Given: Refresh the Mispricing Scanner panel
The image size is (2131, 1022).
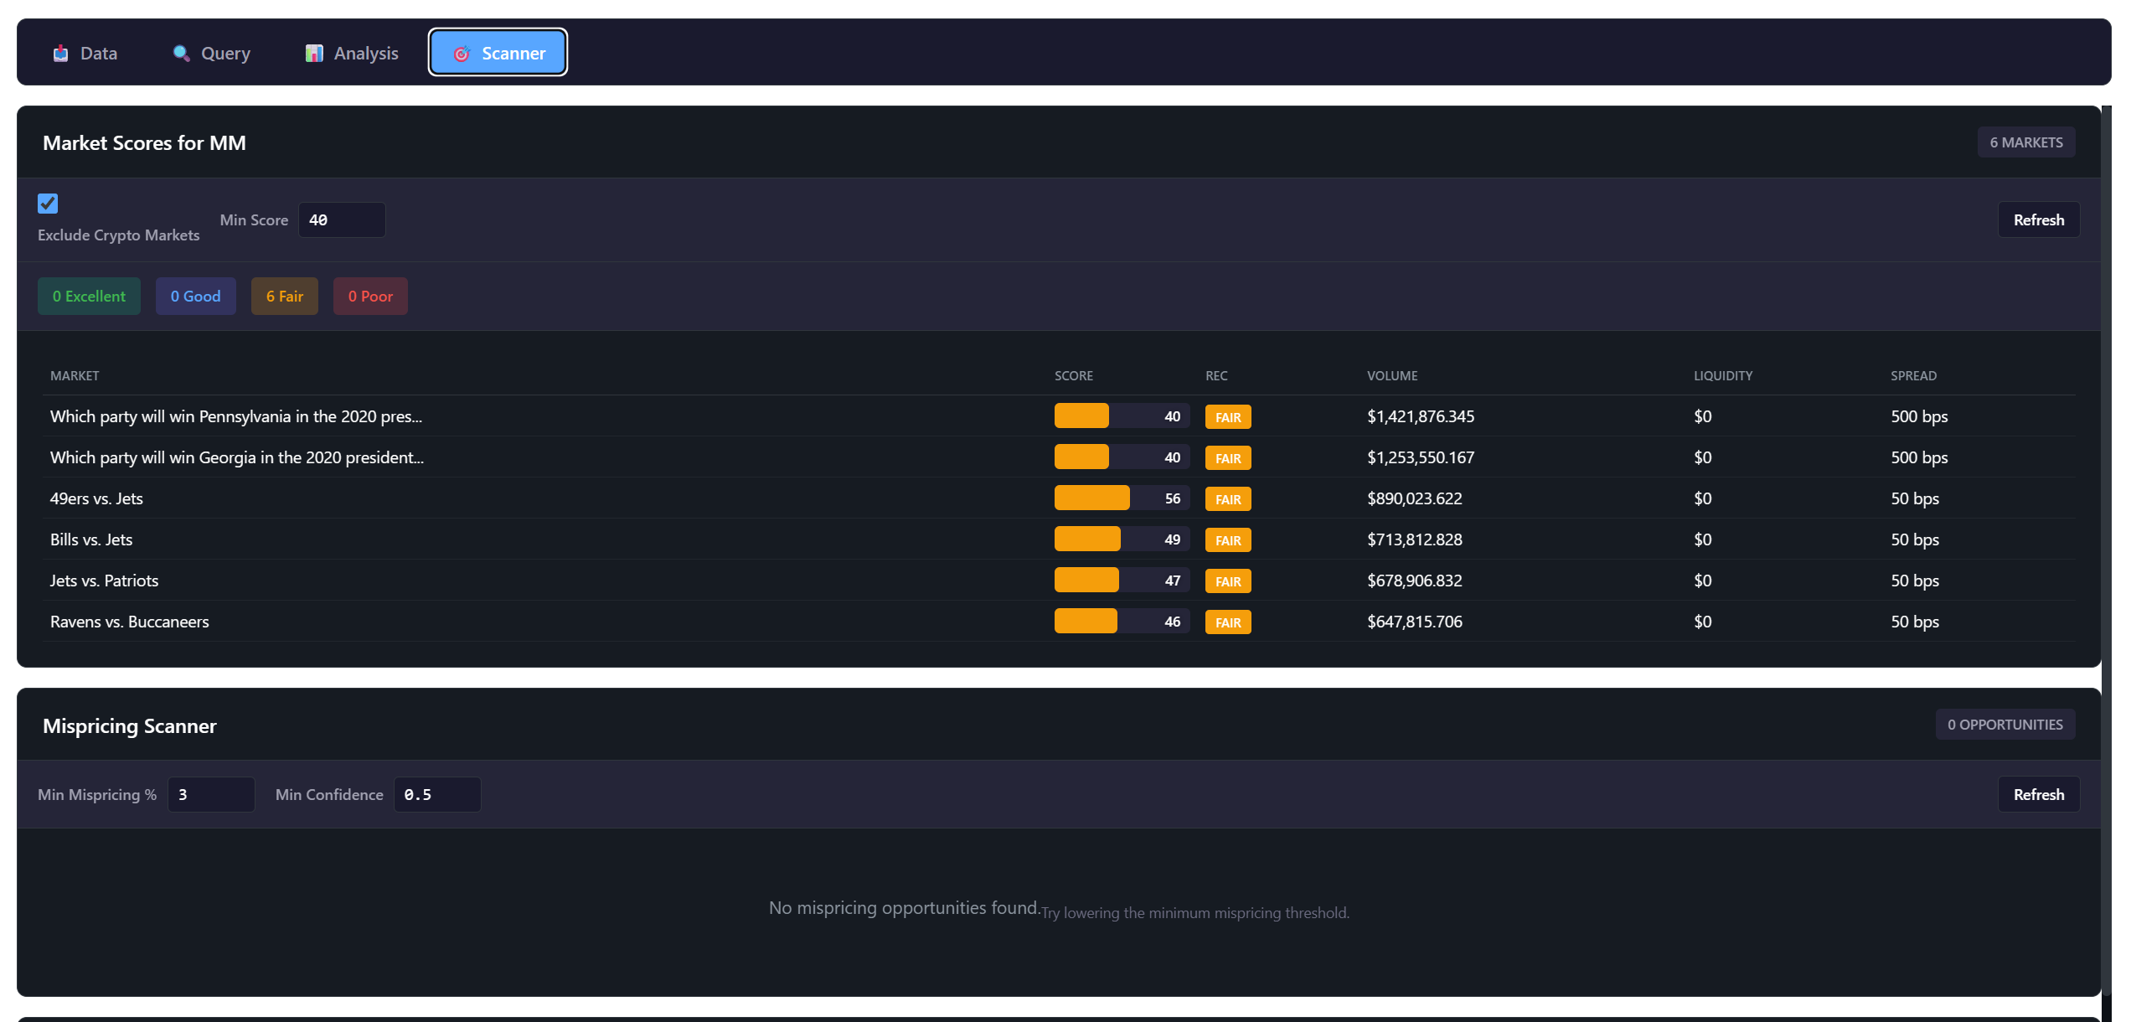Looking at the screenshot, I should click(x=2038, y=795).
